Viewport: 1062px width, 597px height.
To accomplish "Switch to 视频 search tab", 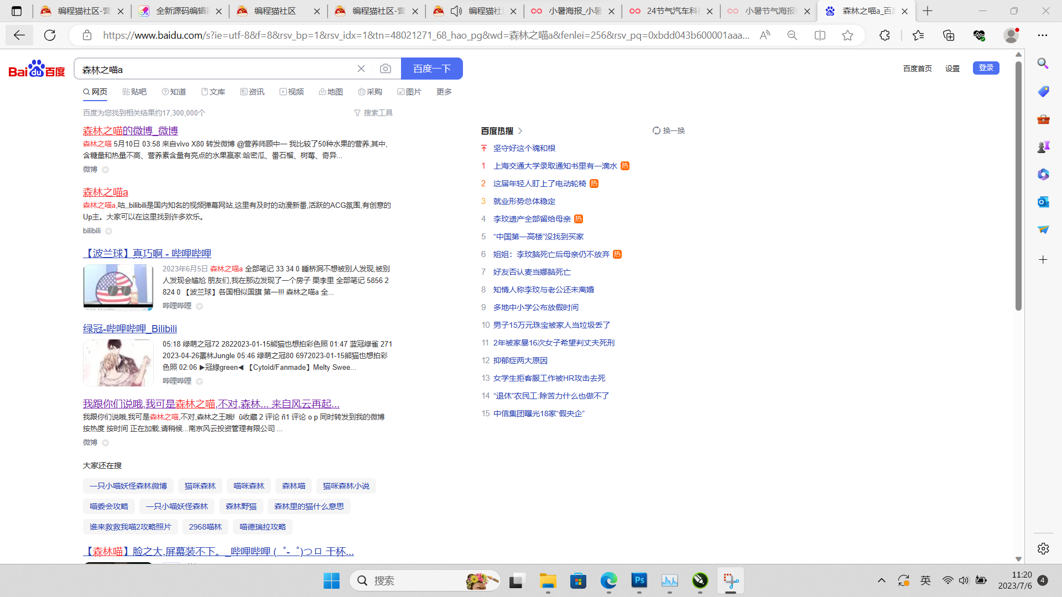I will (x=291, y=92).
